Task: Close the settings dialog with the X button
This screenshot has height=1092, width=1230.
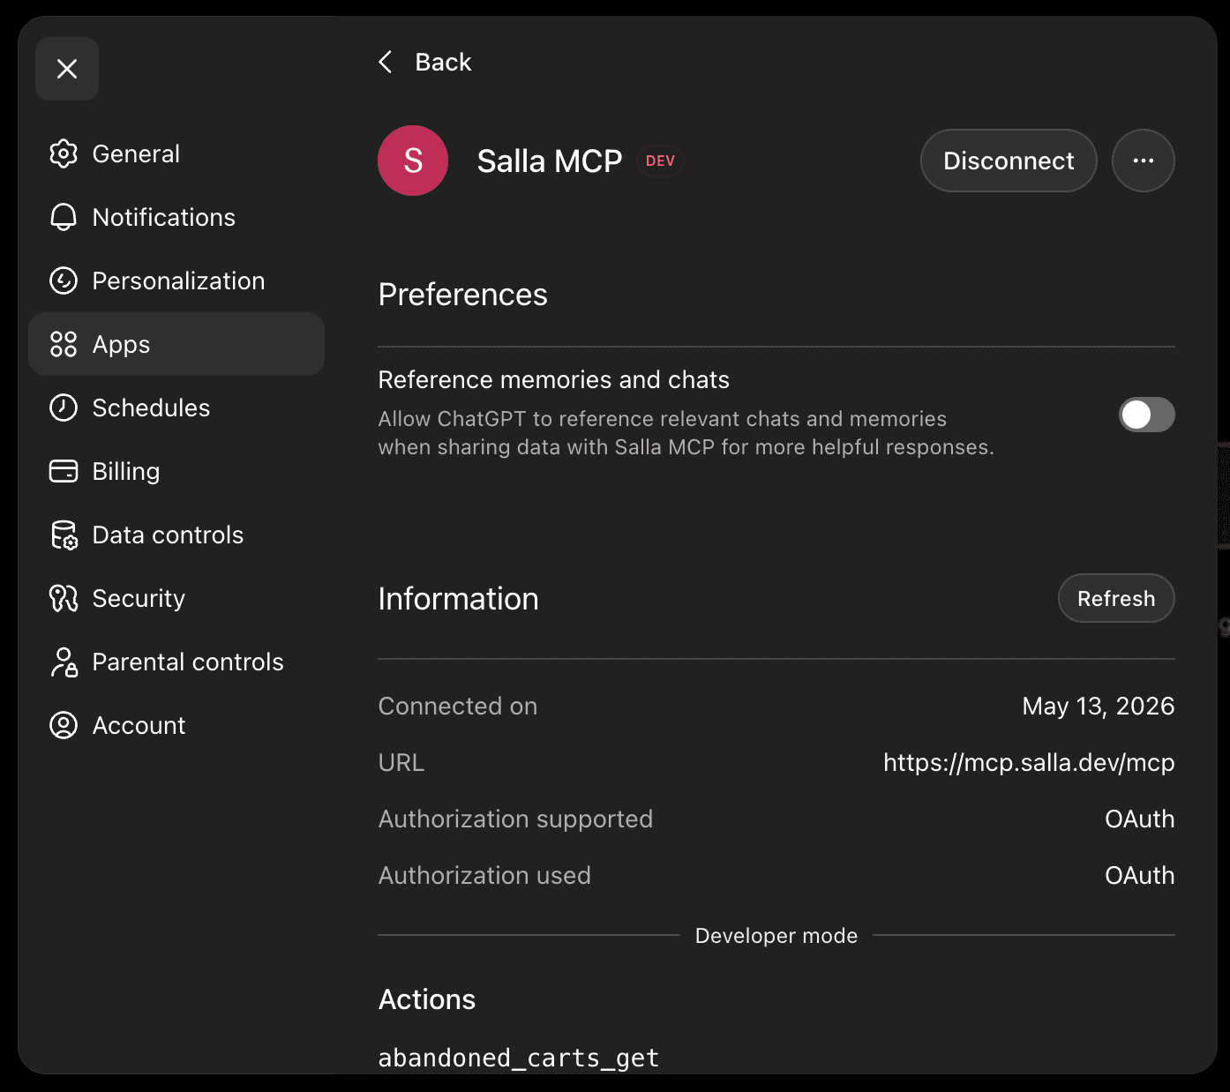Action: pos(67,69)
